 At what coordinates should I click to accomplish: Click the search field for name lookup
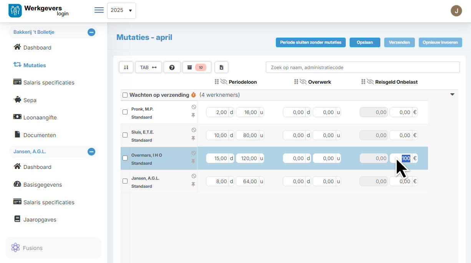(x=362, y=67)
